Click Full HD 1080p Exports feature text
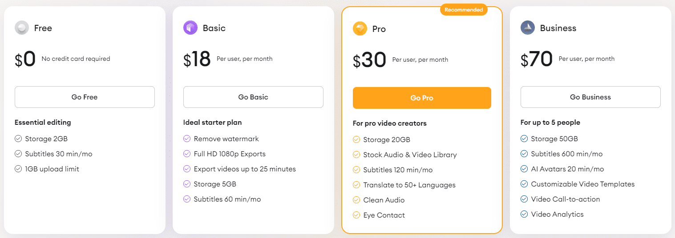Image resolution: width=675 pixels, height=238 pixels. click(x=230, y=154)
